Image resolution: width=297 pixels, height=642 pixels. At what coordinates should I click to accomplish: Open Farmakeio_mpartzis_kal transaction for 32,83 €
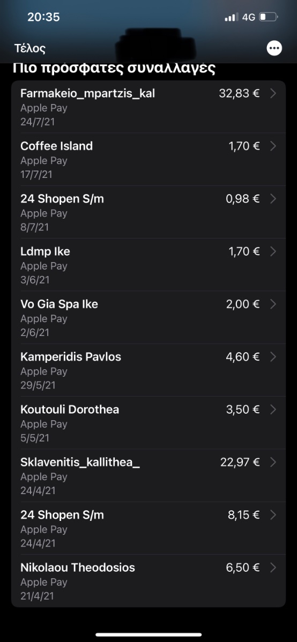pos(148,107)
